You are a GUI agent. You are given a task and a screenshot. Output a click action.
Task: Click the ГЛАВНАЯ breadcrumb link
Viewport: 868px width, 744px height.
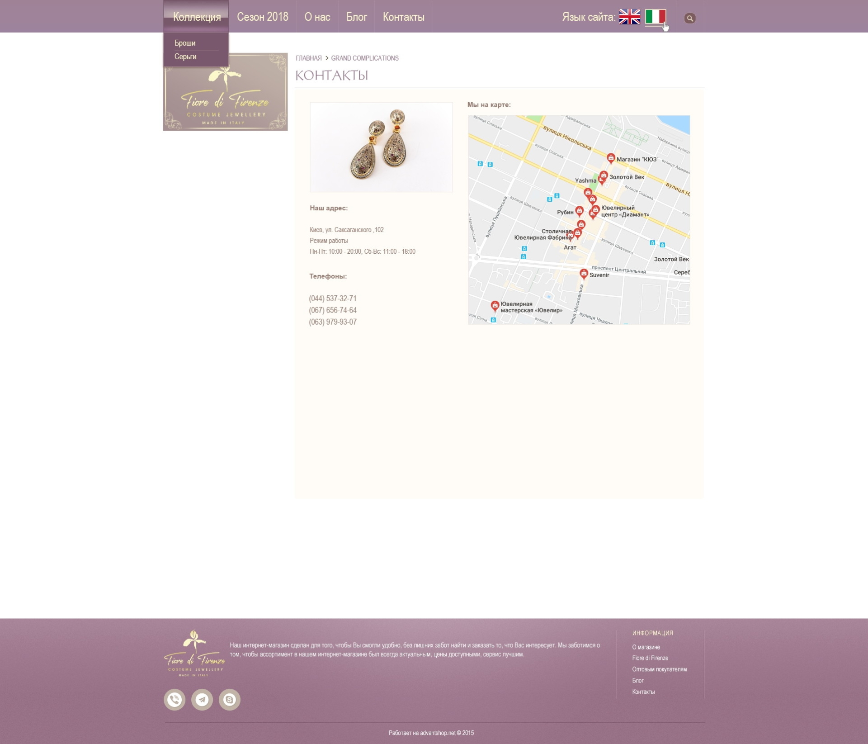309,58
